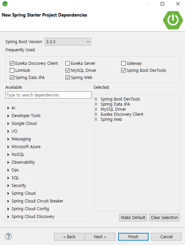
Task: Remove Spring Web via its X
Action: click(96, 119)
